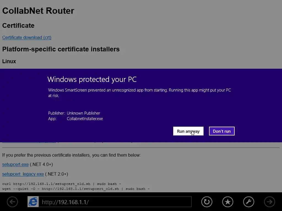Viewport: 282px width, 211px height.
Task: Go back using the browser back arrow
Action: click(x=12, y=202)
